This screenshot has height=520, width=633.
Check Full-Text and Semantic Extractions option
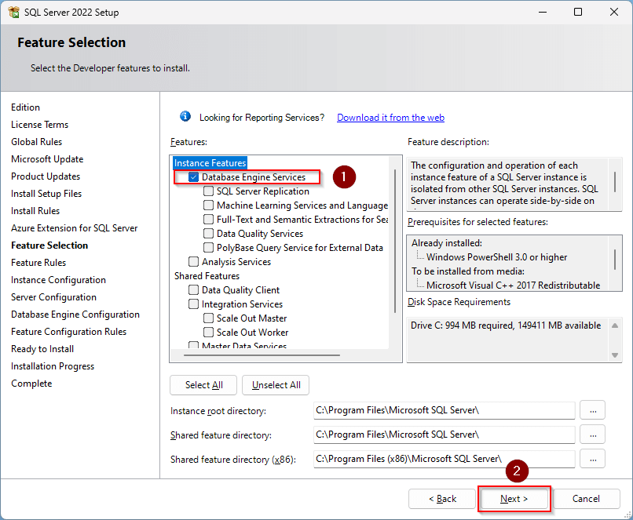[209, 220]
